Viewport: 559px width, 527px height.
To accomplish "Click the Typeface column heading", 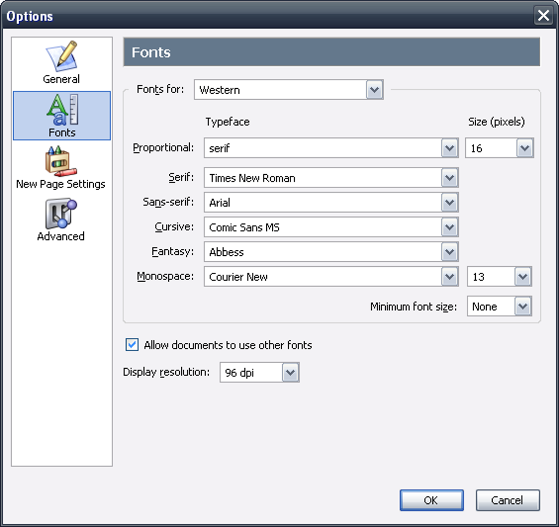I will [227, 122].
